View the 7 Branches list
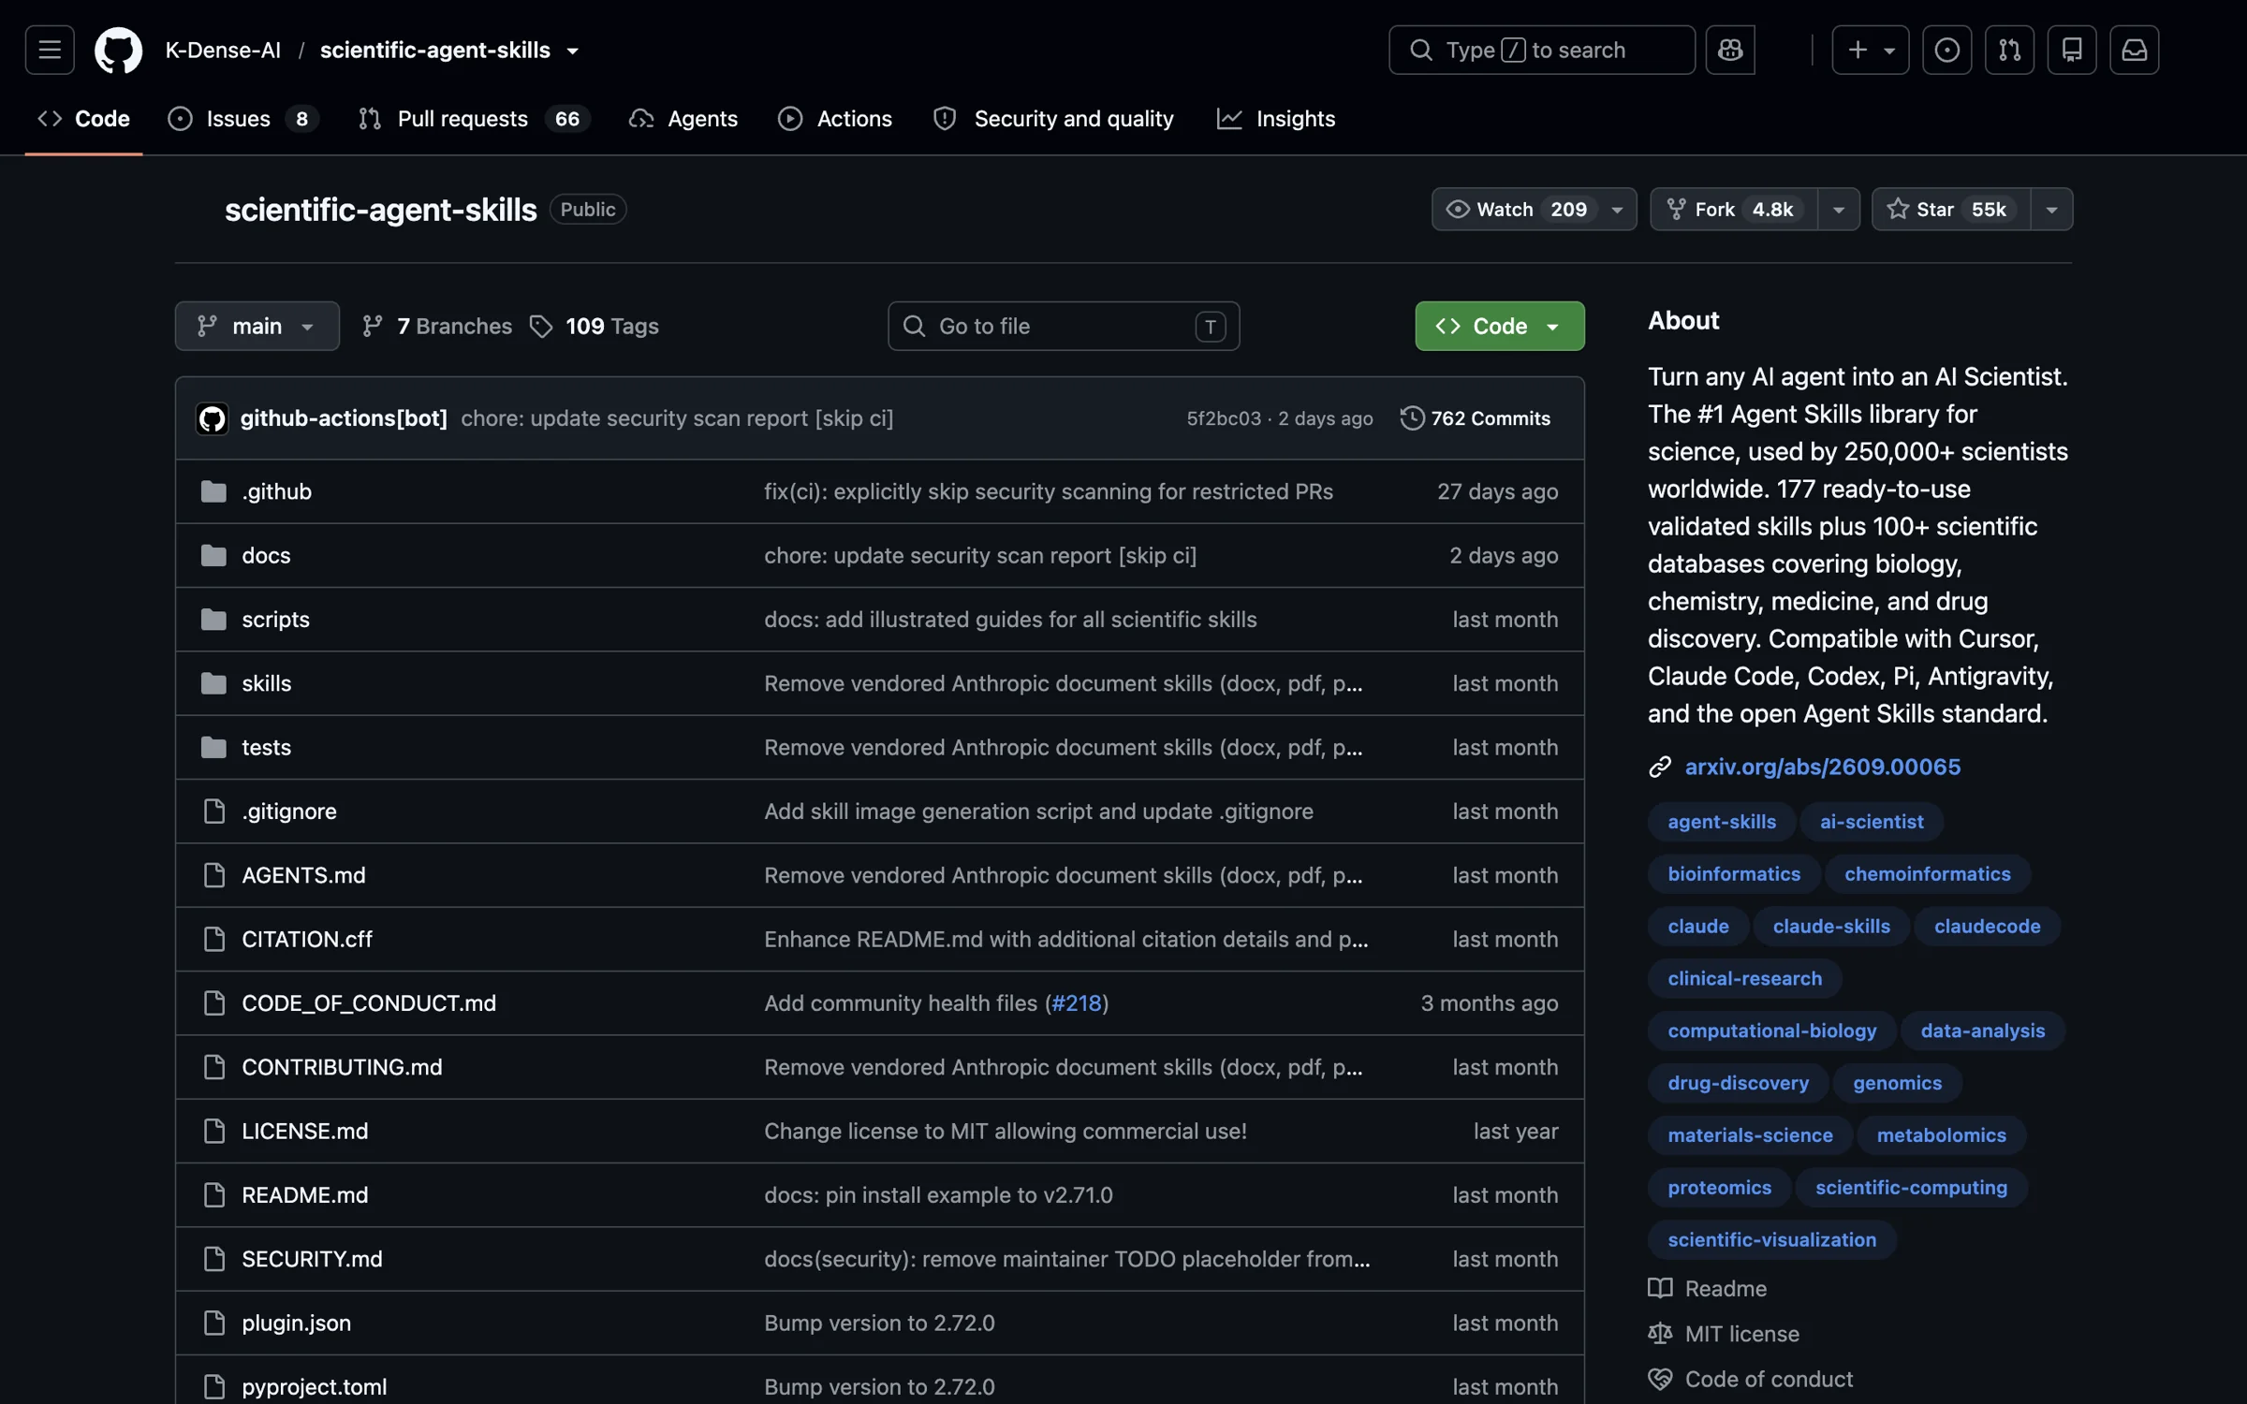The width and height of the screenshot is (2247, 1404). [437, 326]
